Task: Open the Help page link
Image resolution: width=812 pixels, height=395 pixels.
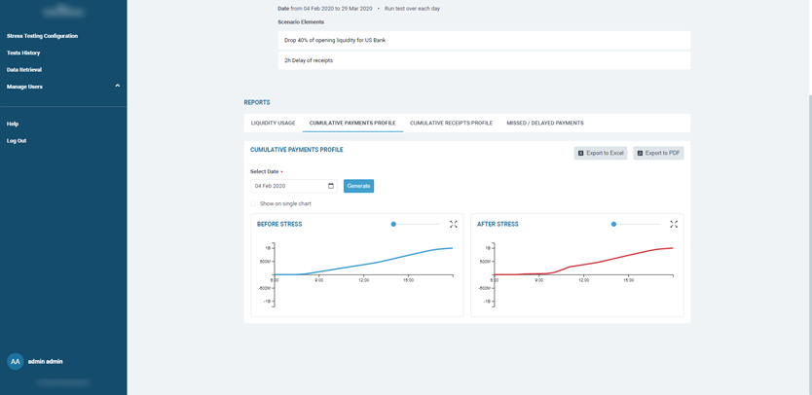Action: [13, 125]
